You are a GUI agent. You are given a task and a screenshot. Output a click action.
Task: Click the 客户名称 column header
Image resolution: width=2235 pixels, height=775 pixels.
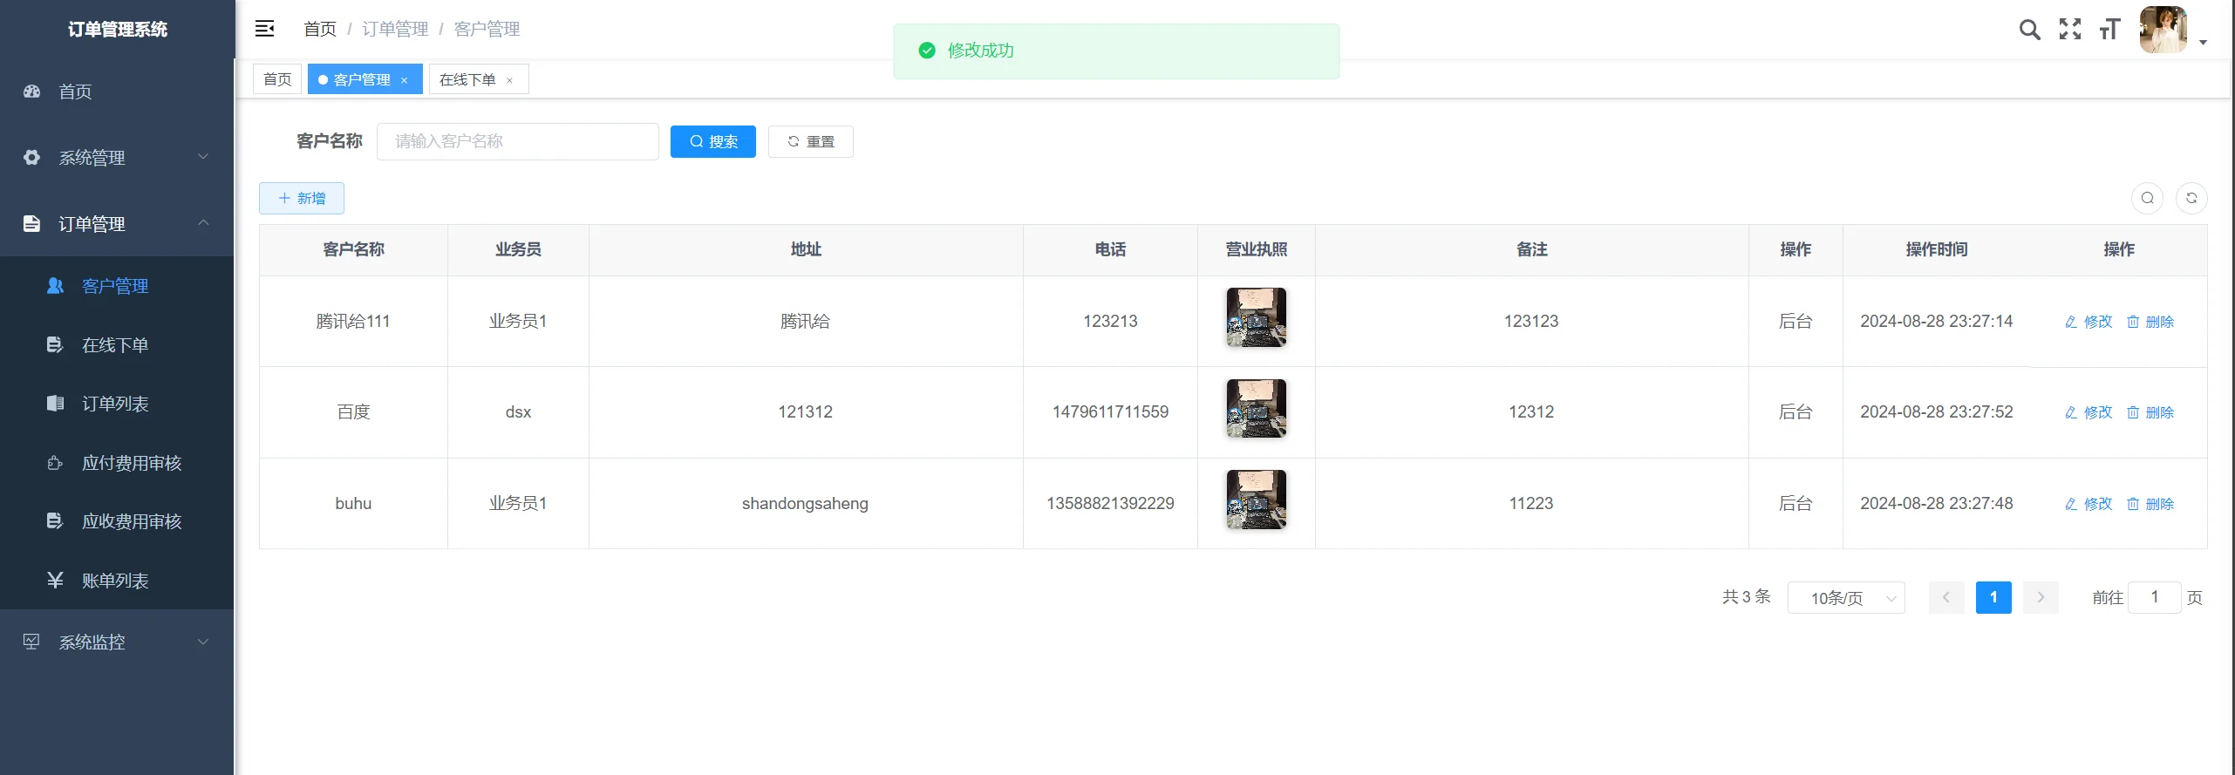(x=353, y=249)
